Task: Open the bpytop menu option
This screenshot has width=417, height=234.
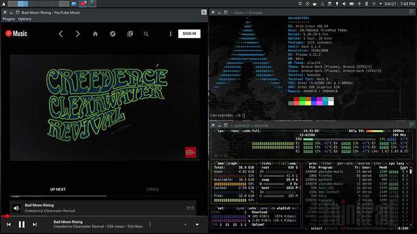Action: pyautogui.click(x=235, y=131)
